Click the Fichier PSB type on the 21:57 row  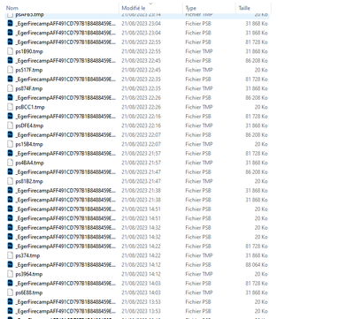[198, 153]
